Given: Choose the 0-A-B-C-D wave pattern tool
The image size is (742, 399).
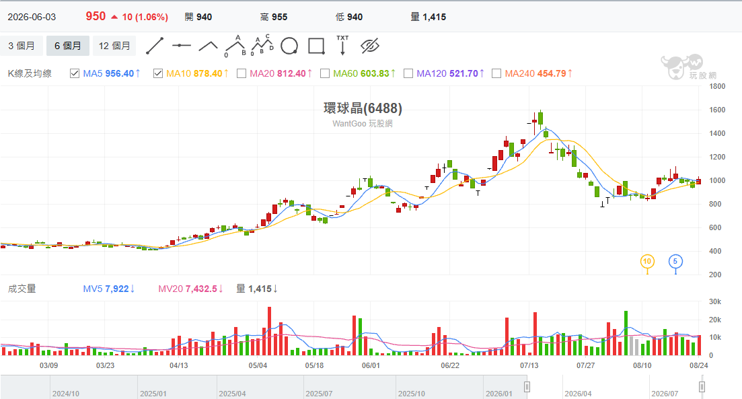Looking at the screenshot, I should click(x=262, y=46).
